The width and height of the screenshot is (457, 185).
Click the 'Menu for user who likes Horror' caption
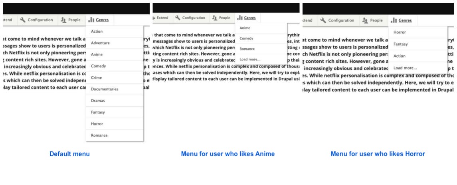(x=378, y=154)
